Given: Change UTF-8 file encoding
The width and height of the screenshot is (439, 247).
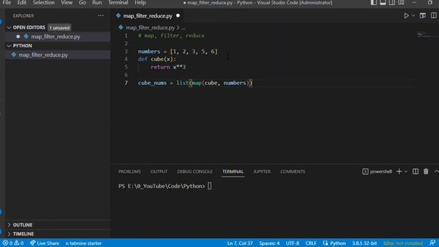Looking at the screenshot, I should click(292, 243).
